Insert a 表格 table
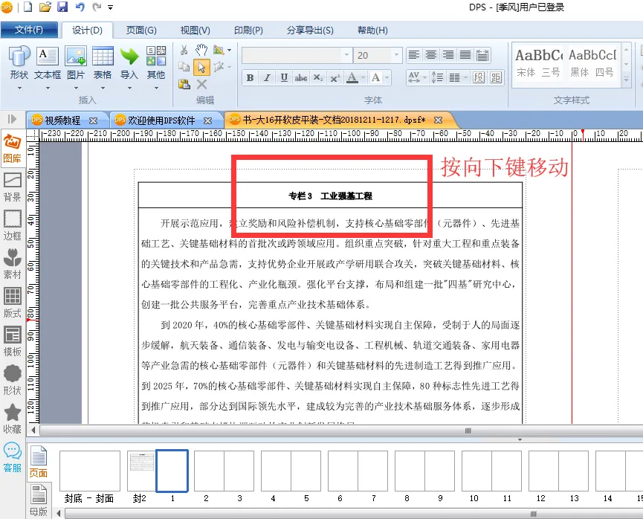The height and width of the screenshot is (519, 643). (103, 62)
